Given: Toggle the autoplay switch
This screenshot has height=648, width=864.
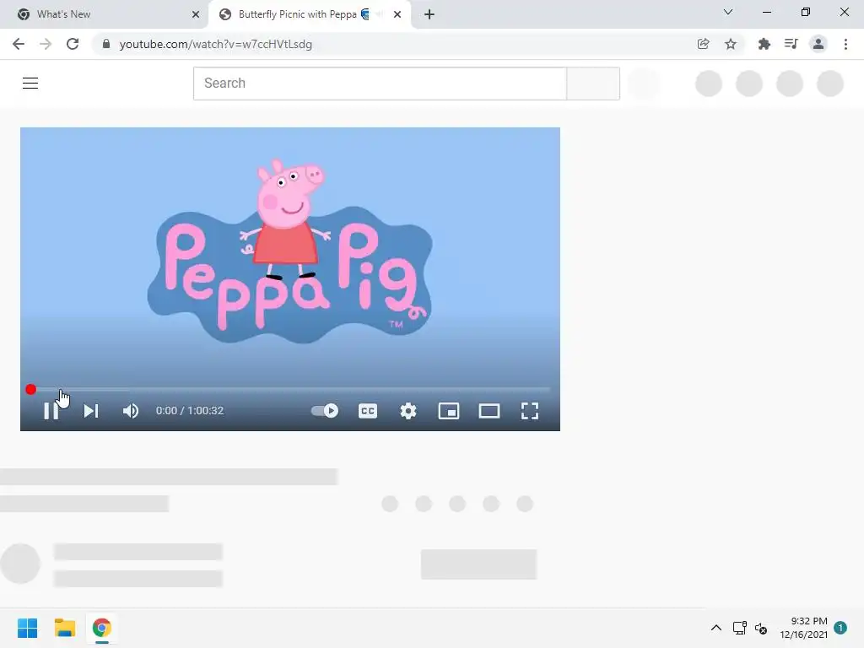Looking at the screenshot, I should pos(325,411).
